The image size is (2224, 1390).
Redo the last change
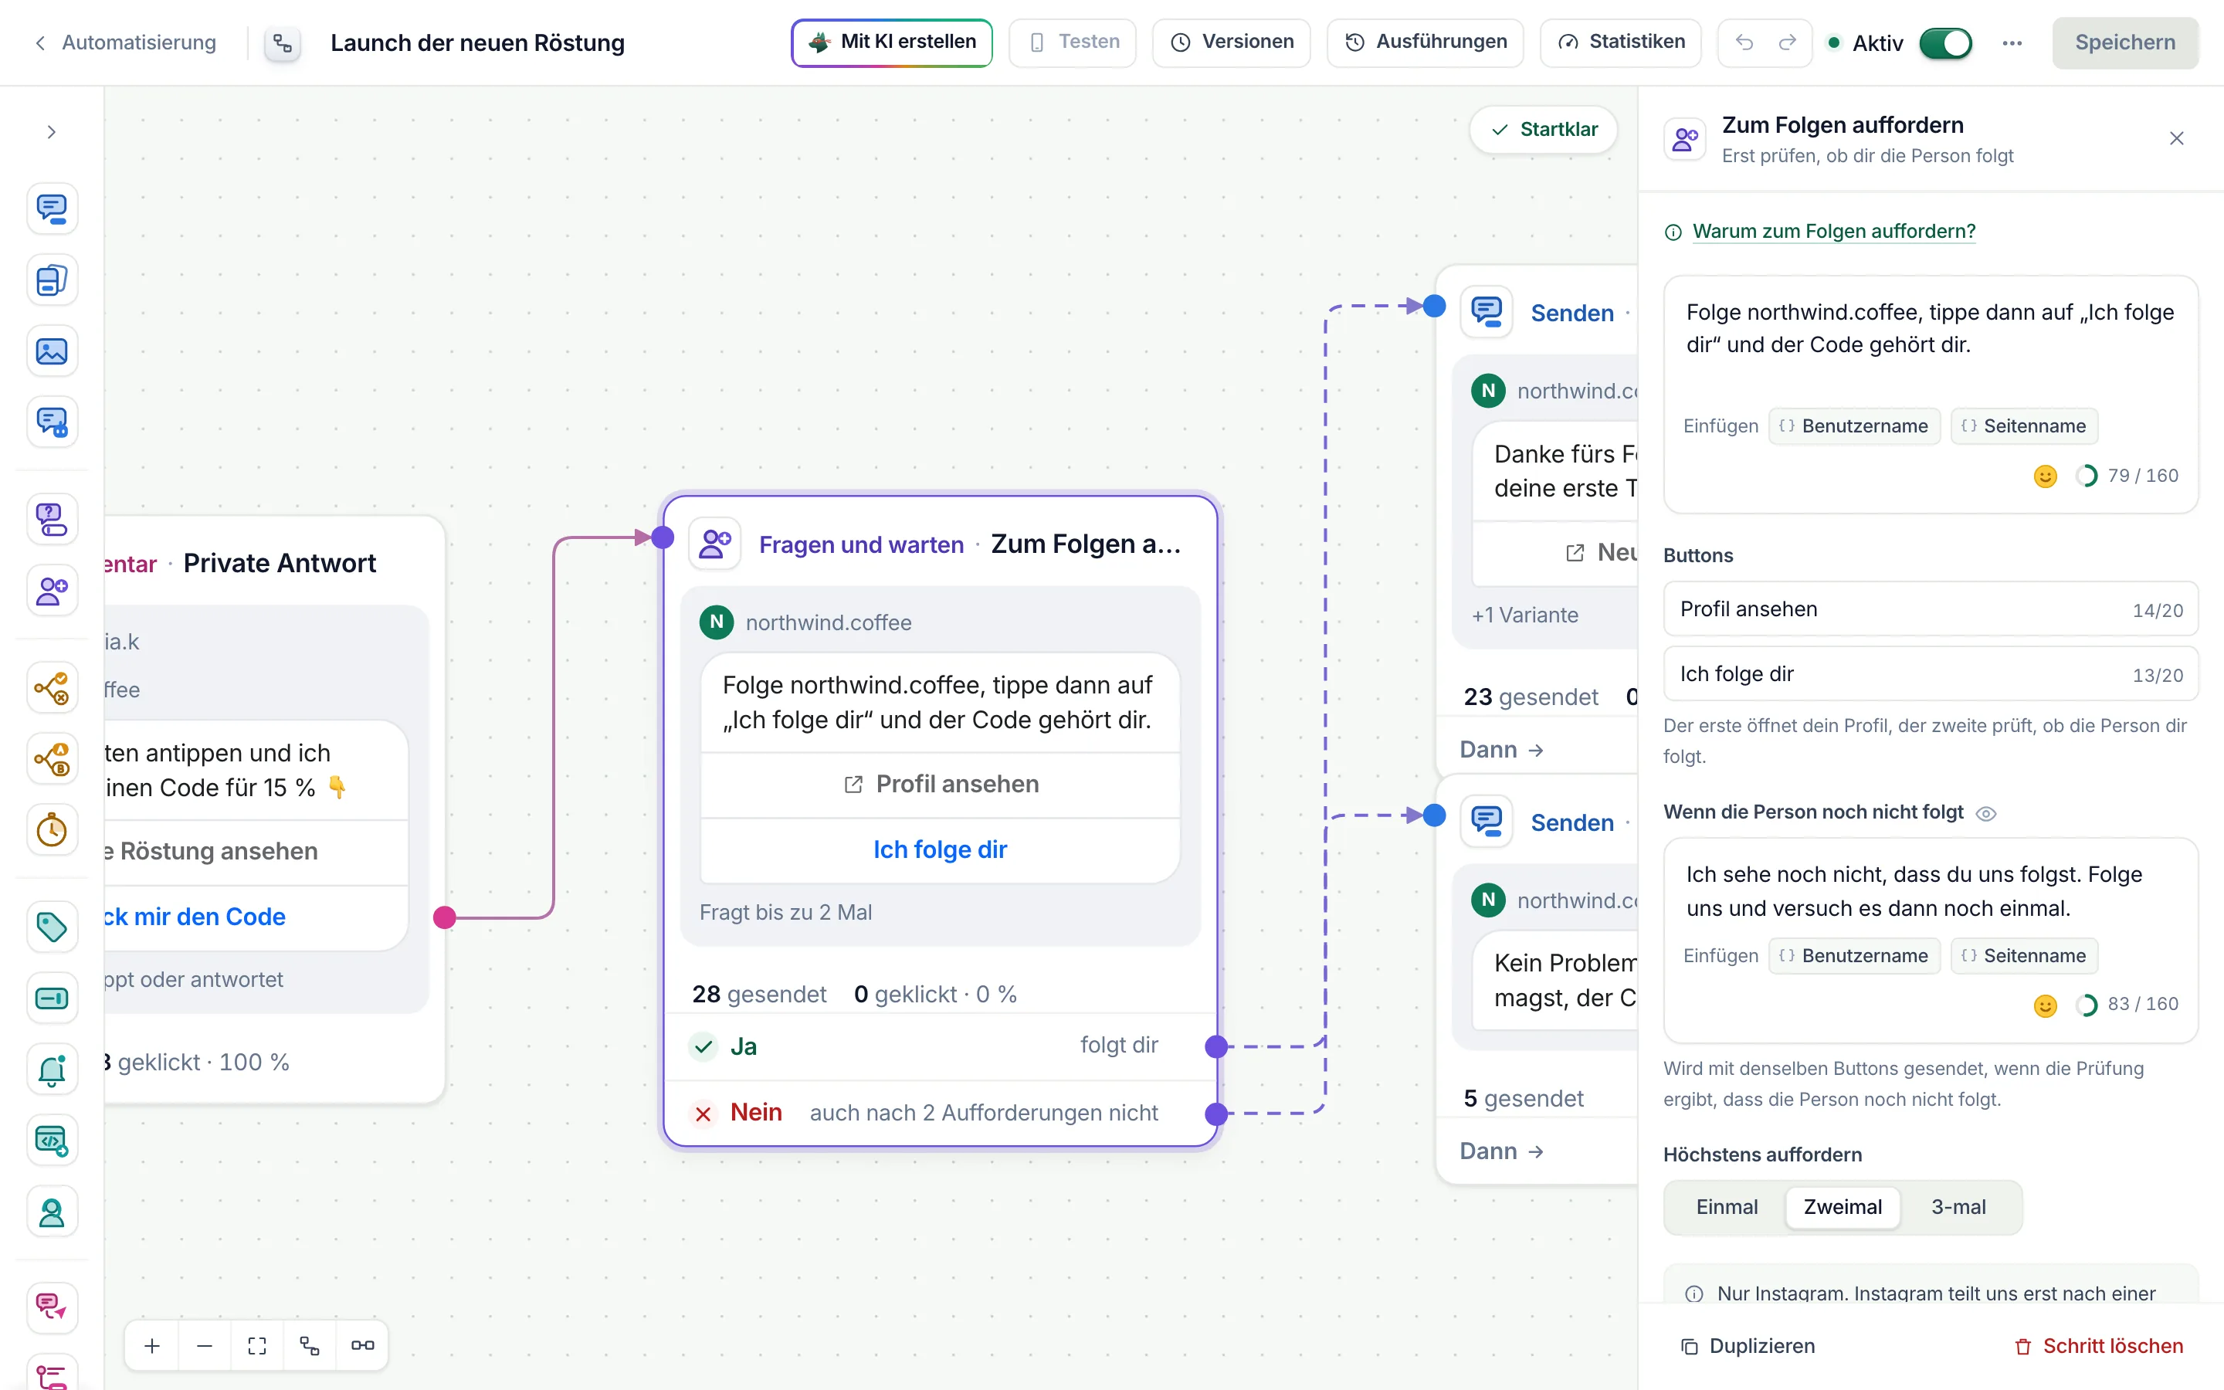point(1788,42)
